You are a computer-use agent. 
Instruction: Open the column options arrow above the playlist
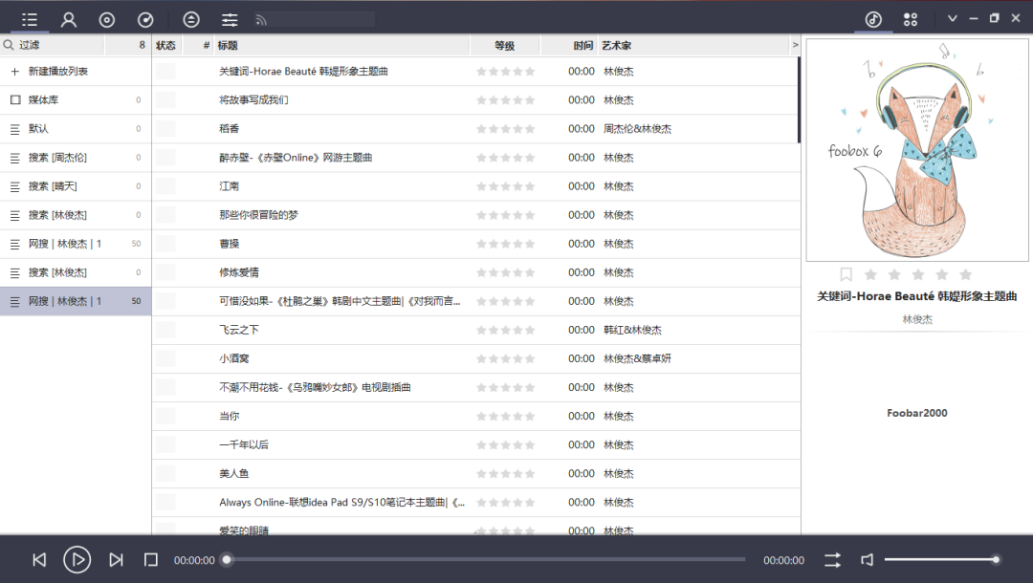tap(794, 44)
